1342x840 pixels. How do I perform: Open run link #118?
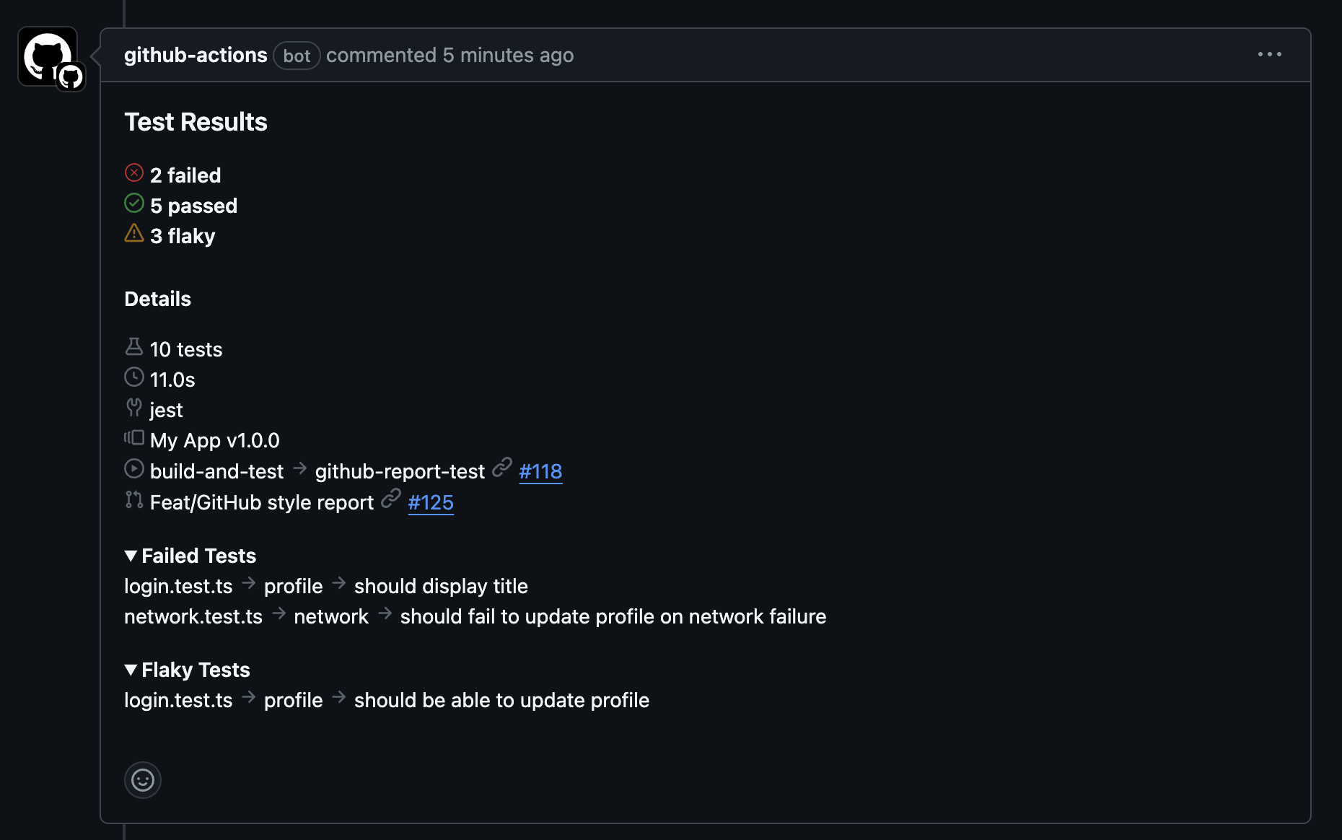click(540, 471)
